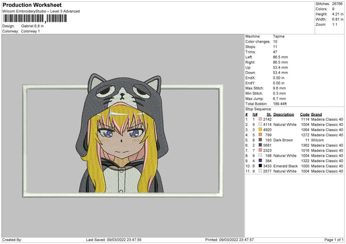The image size is (346, 244).
Task: Pick the tan swatch in the 799-stitch row
Action: point(260,135)
